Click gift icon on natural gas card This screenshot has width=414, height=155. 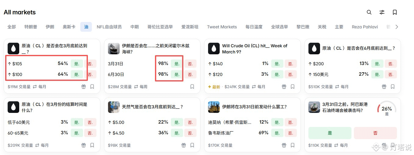point(184,145)
